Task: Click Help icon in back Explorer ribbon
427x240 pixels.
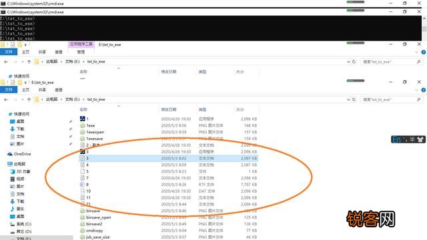Action: click(424, 52)
